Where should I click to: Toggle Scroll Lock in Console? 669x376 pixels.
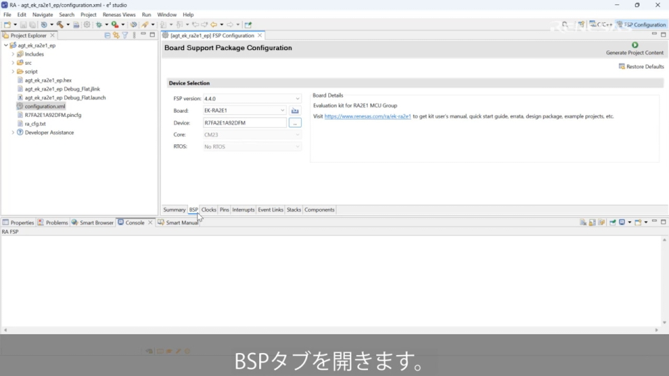coord(592,222)
